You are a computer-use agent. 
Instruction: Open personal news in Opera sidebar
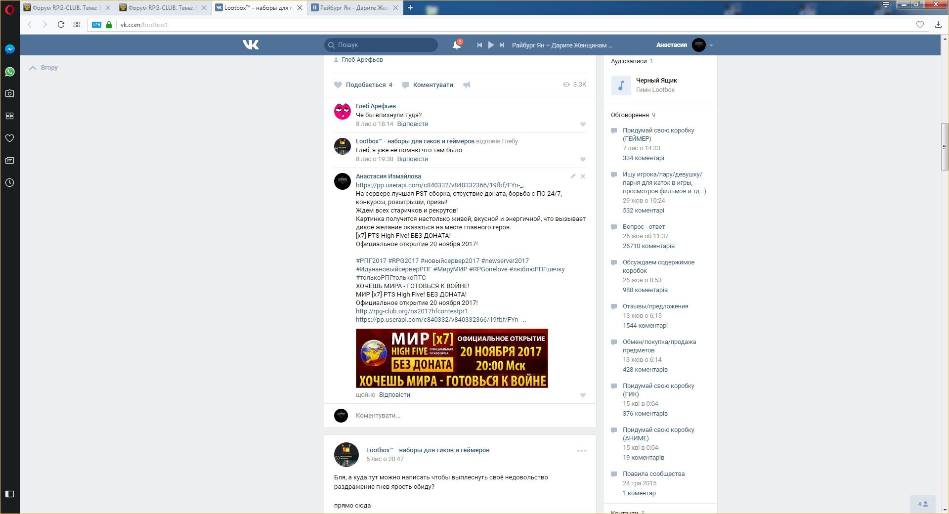[x=9, y=161]
